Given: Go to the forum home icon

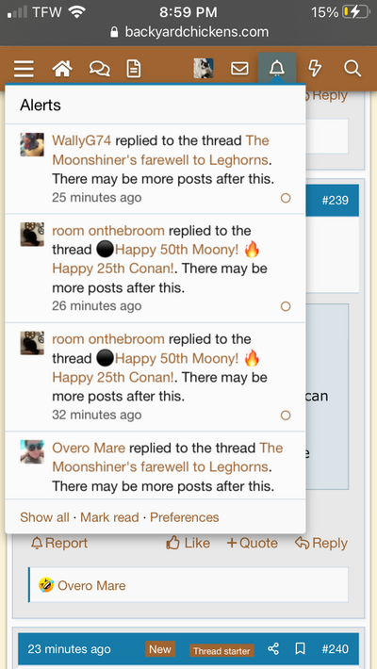Looking at the screenshot, I should click(62, 68).
